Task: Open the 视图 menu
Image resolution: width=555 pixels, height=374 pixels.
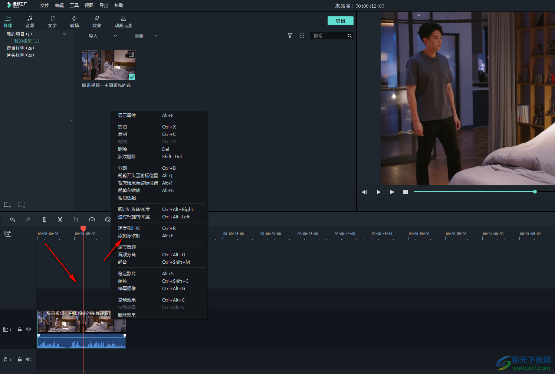Action: (x=89, y=6)
